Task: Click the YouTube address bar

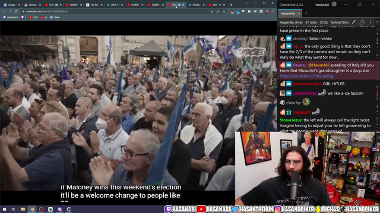Action: (116, 11)
